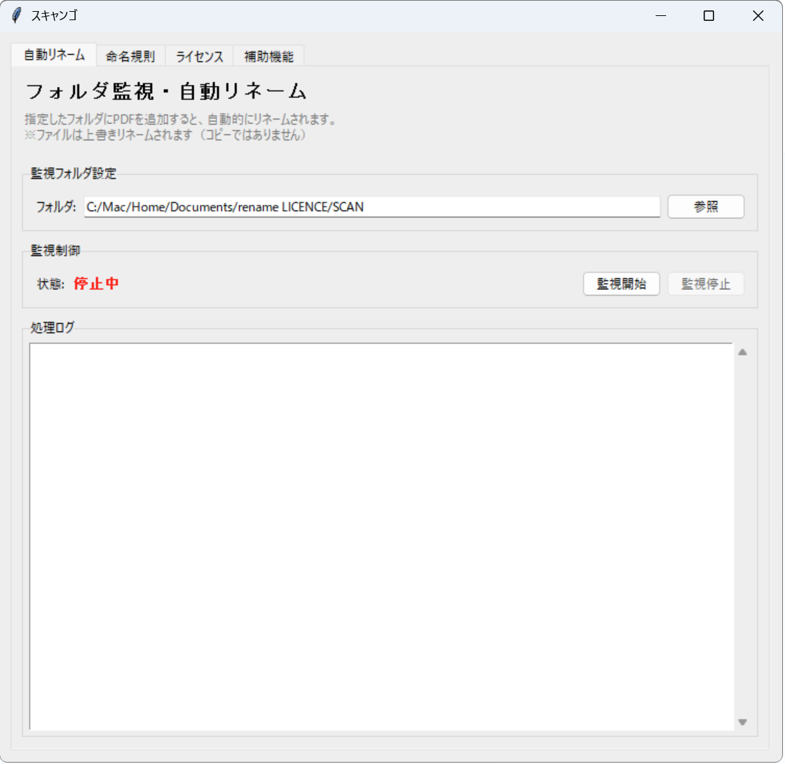
Task: Click inside the 処理ログ text area
Action: click(381, 535)
